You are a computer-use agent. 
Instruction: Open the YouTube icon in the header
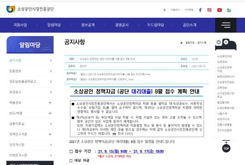(x=220, y=10)
